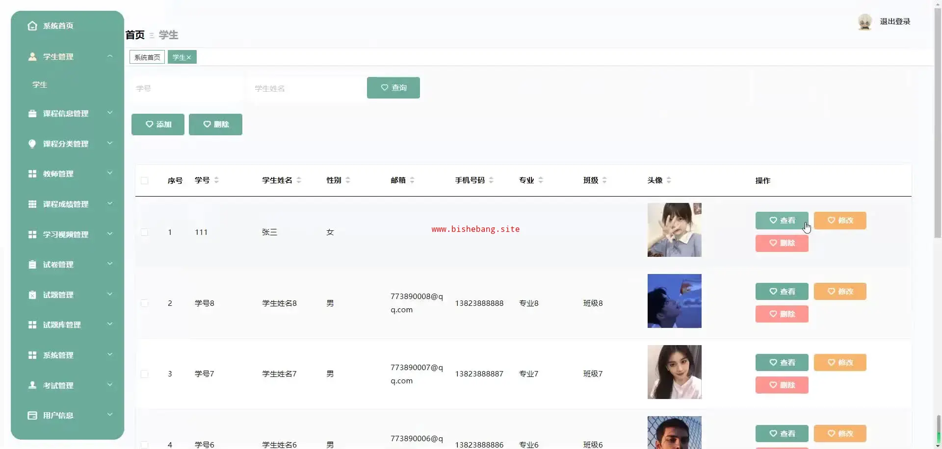
Task: Click the grid icon next to 教师管理
Action: pyautogui.click(x=32, y=174)
